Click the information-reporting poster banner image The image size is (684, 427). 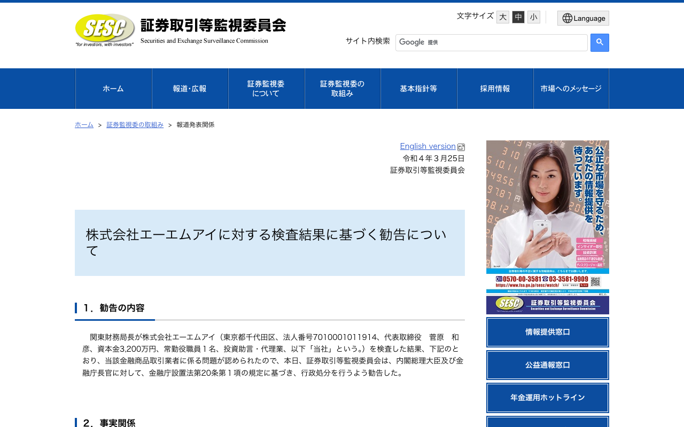(x=548, y=227)
